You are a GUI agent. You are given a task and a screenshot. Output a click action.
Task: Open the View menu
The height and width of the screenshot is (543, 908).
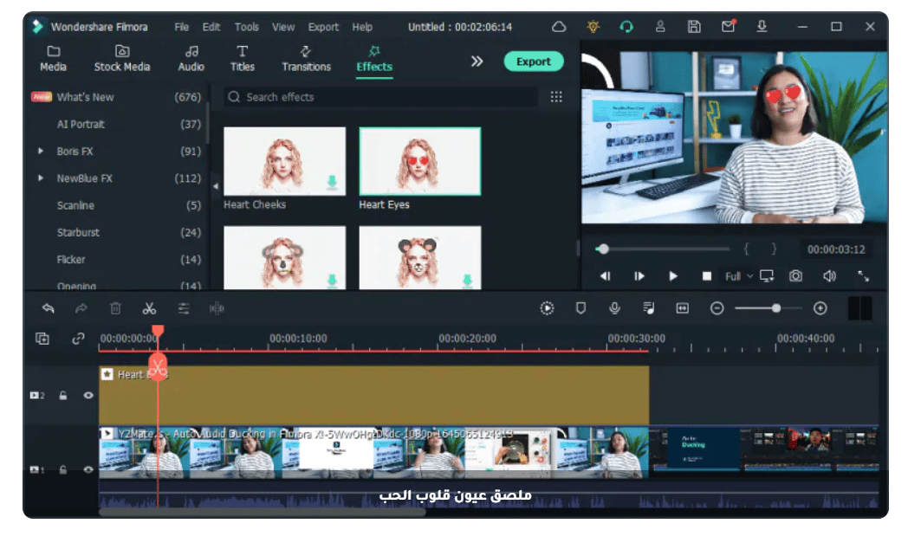coord(283,27)
